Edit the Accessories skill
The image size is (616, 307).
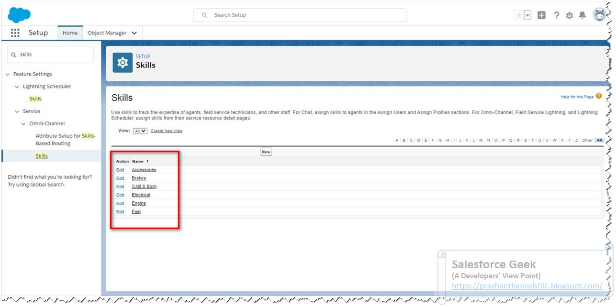pos(120,170)
